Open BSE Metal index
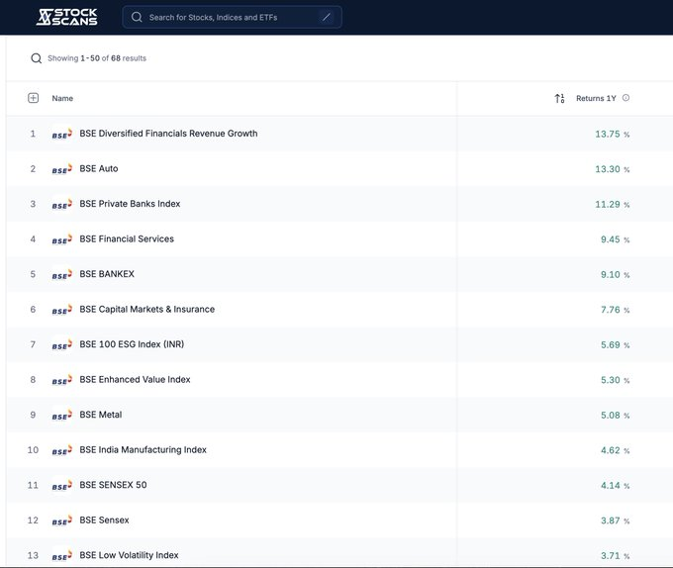 (100, 415)
